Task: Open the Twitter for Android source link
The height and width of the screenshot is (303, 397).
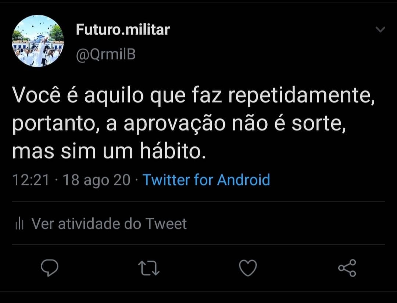Action: point(206,180)
